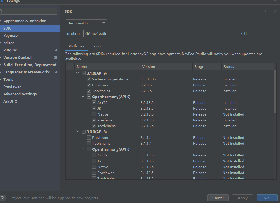Check the OpenHarmony(API 8) group checkbox
Screen dimensions: 280x203
(x=89, y=149)
